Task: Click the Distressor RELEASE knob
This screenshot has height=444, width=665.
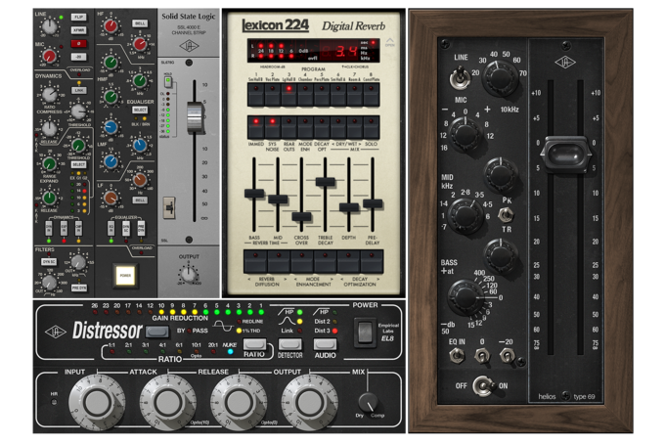Action: click(240, 403)
